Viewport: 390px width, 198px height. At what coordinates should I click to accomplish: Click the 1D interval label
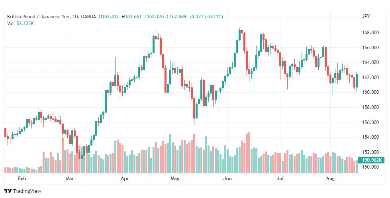pyautogui.click(x=76, y=17)
